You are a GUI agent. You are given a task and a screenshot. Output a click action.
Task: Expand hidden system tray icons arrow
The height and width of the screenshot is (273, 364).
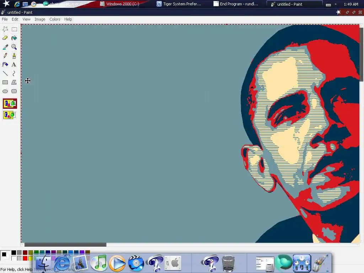click(336, 4)
